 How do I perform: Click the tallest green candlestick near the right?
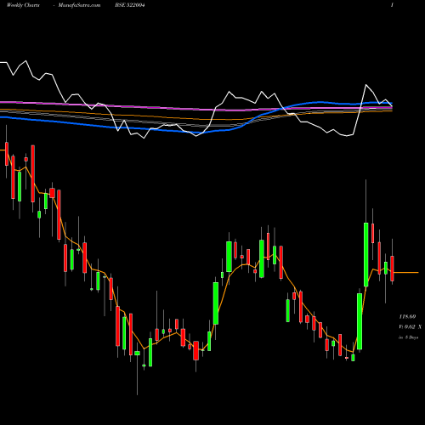click(366, 254)
